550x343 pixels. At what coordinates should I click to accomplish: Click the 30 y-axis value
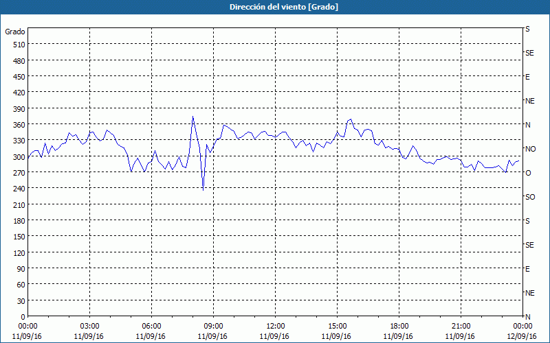coord(21,301)
